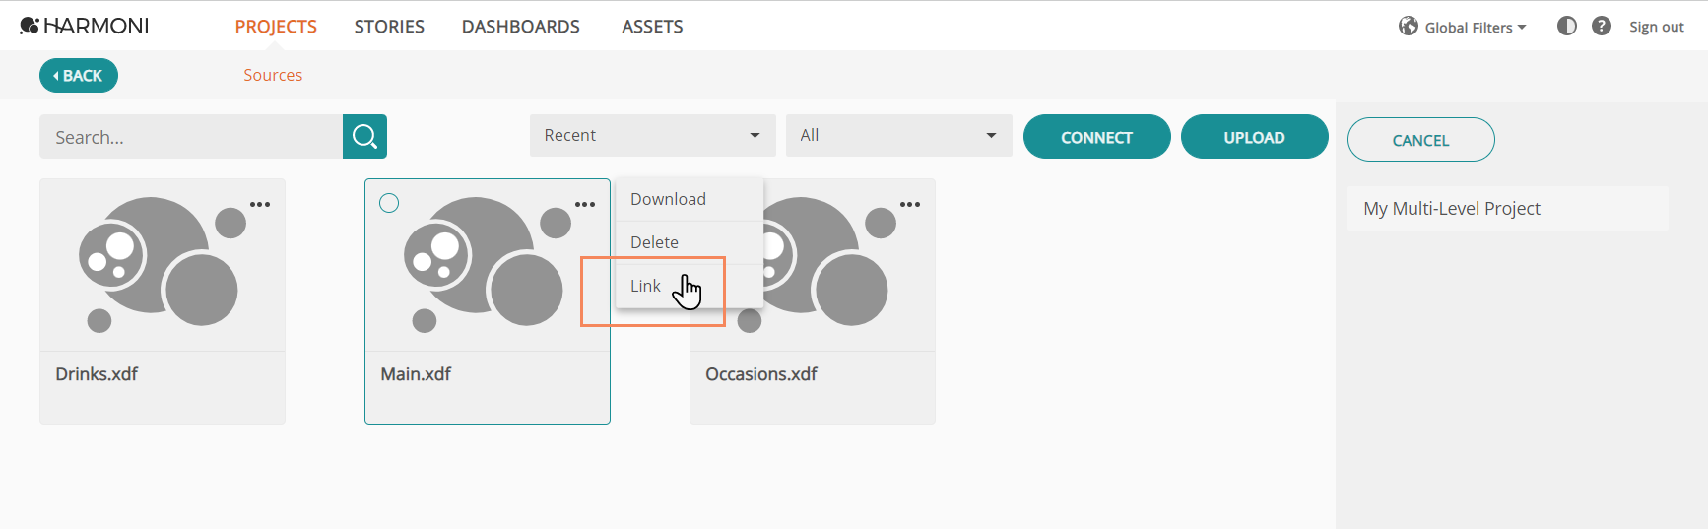The width and height of the screenshot is (1708, 529).
Task: Click into the Search input field
Action: point(191,136)
